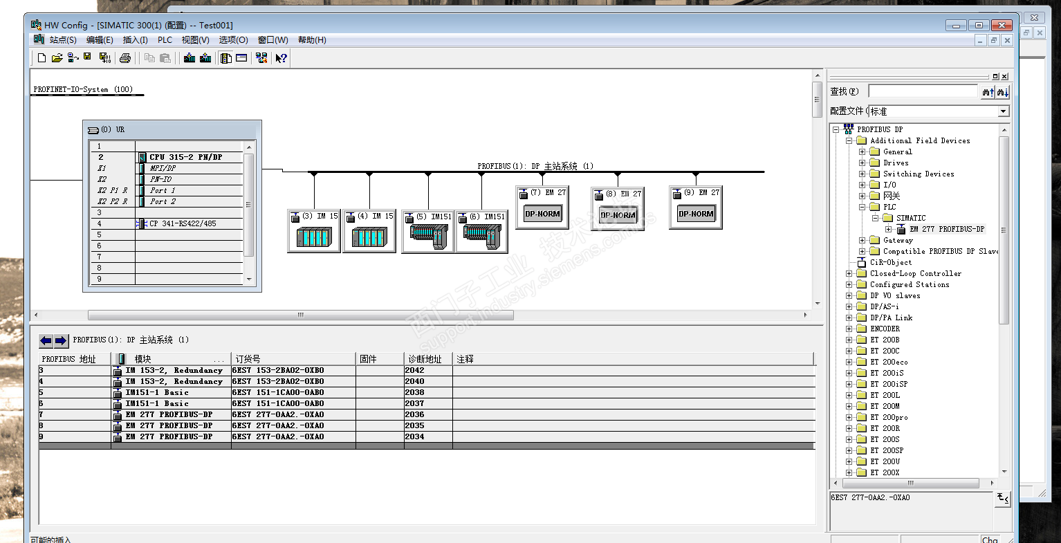The height and width of the screenshot is (543, 1061).
Task: Click the 模块 column header
Action: [x=171, y=359]
